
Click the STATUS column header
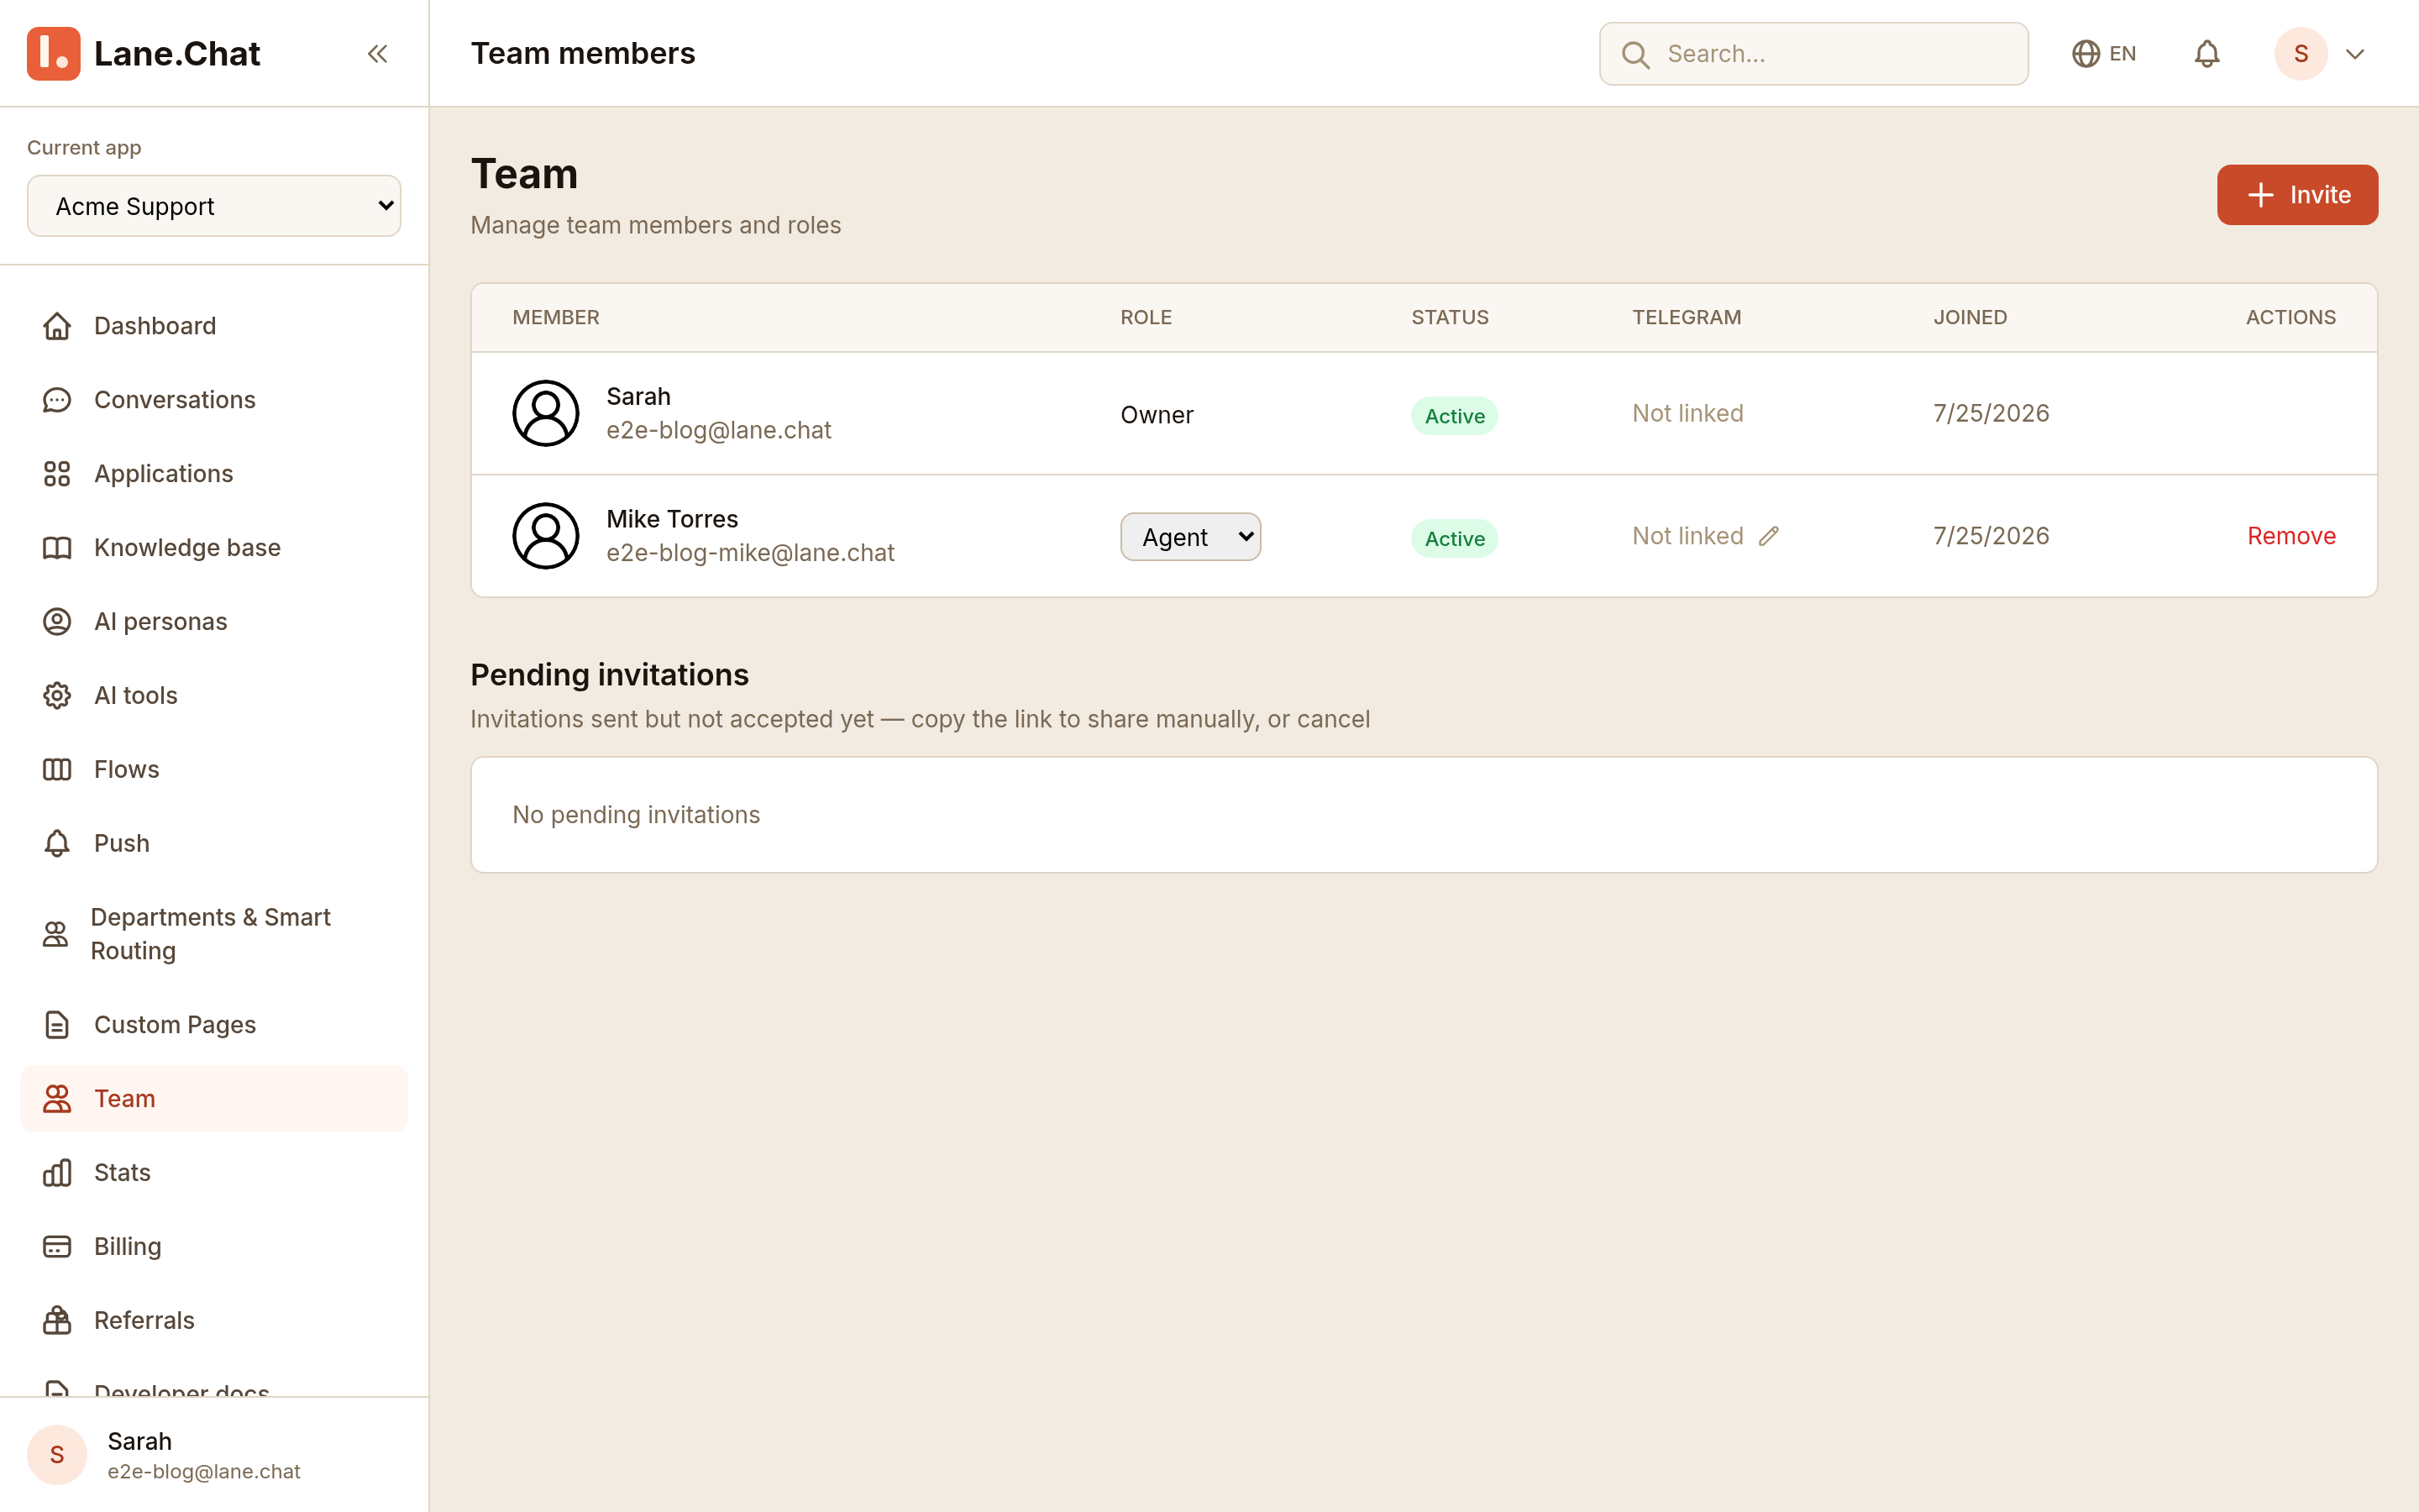click(1450, 317)
